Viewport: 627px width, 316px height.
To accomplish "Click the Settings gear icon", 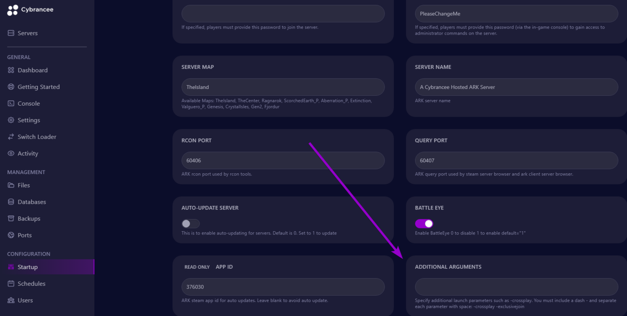I will pos(11,120).
